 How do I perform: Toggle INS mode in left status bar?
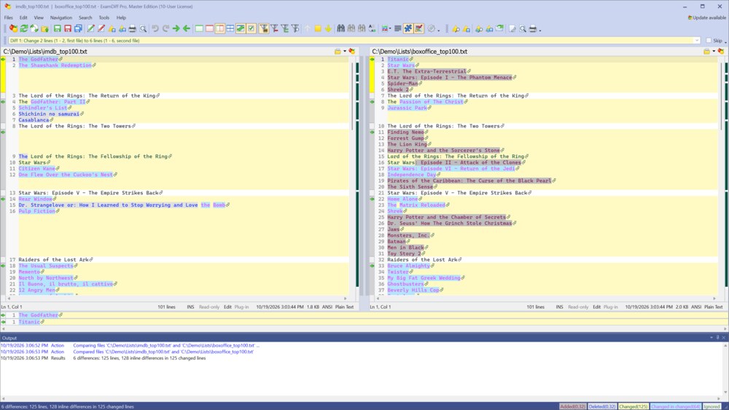[190, 307]
